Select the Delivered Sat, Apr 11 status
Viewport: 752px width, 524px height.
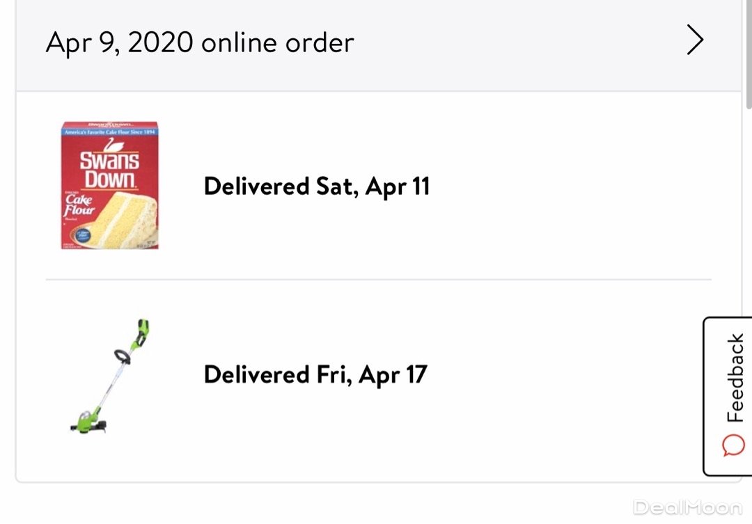[x=316, y=186]
